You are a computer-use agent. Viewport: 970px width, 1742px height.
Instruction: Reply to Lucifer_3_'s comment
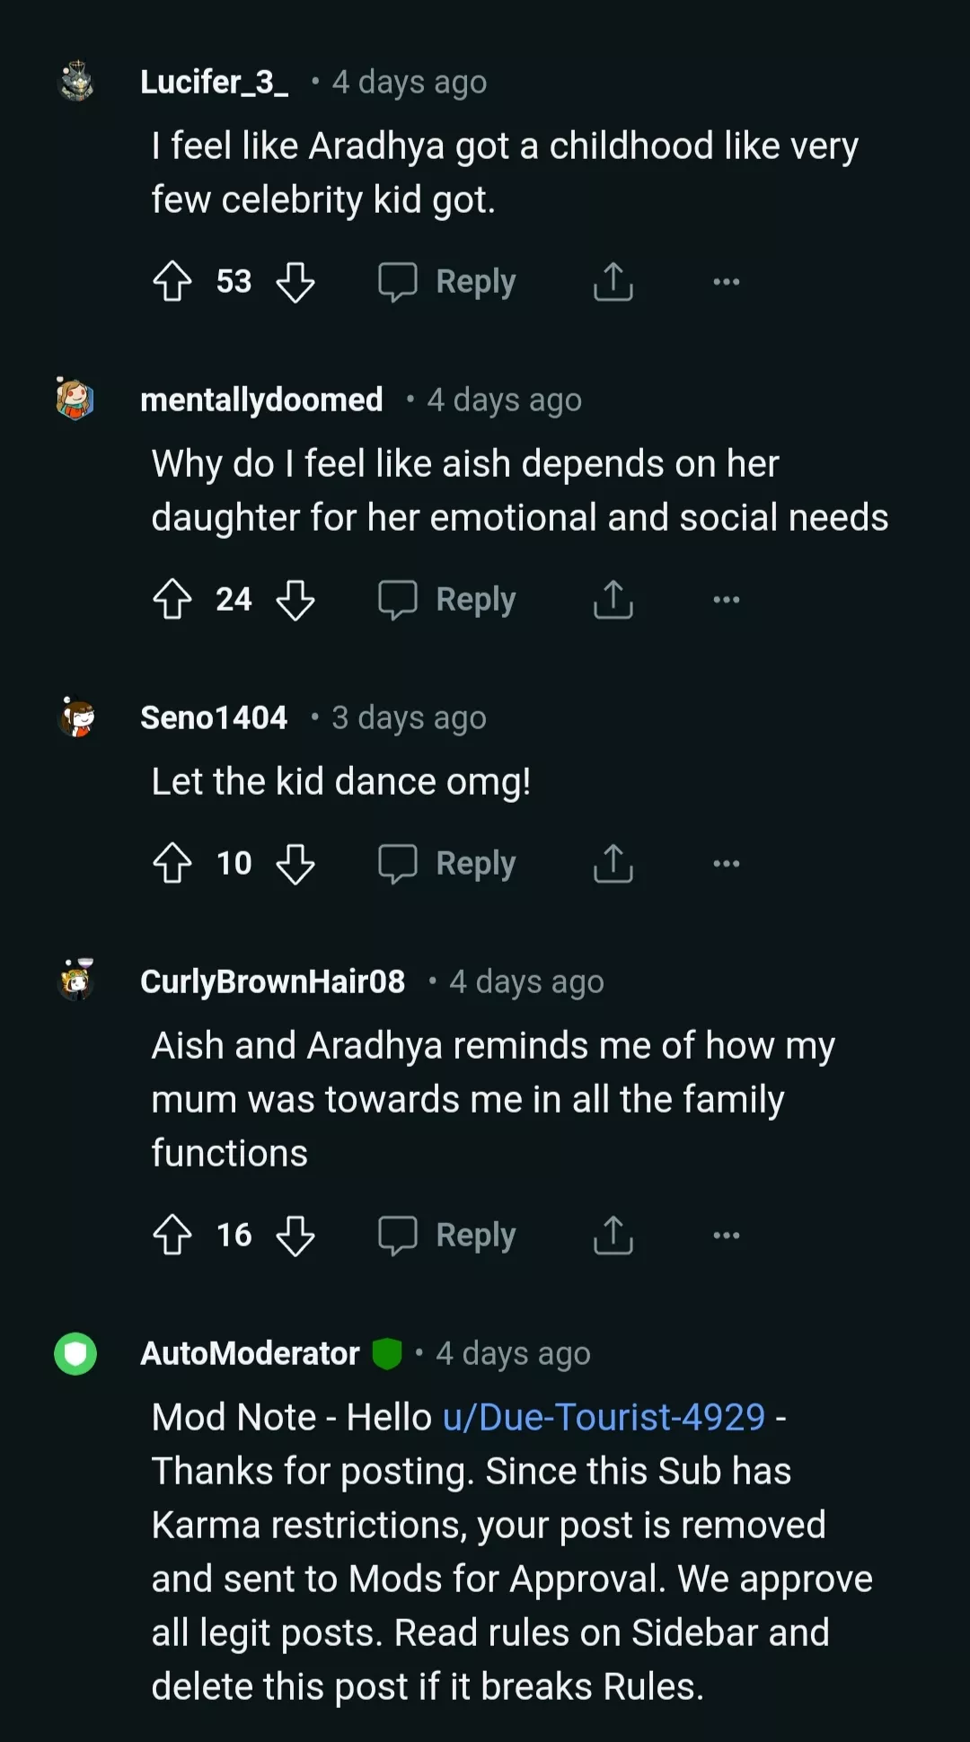tap(448, 281)
